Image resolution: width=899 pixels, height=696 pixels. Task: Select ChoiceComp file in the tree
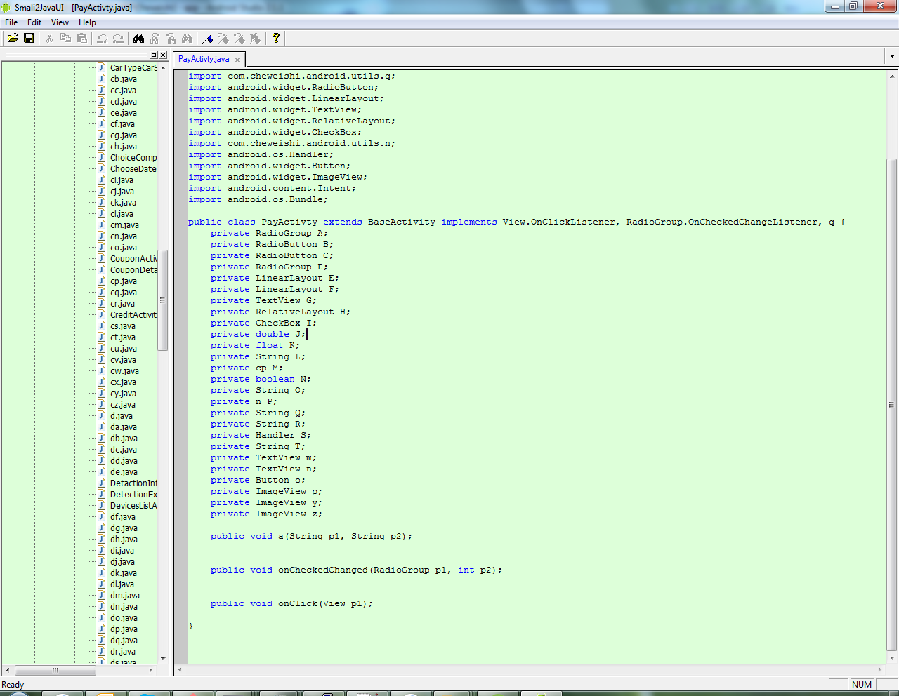(133, 158)
